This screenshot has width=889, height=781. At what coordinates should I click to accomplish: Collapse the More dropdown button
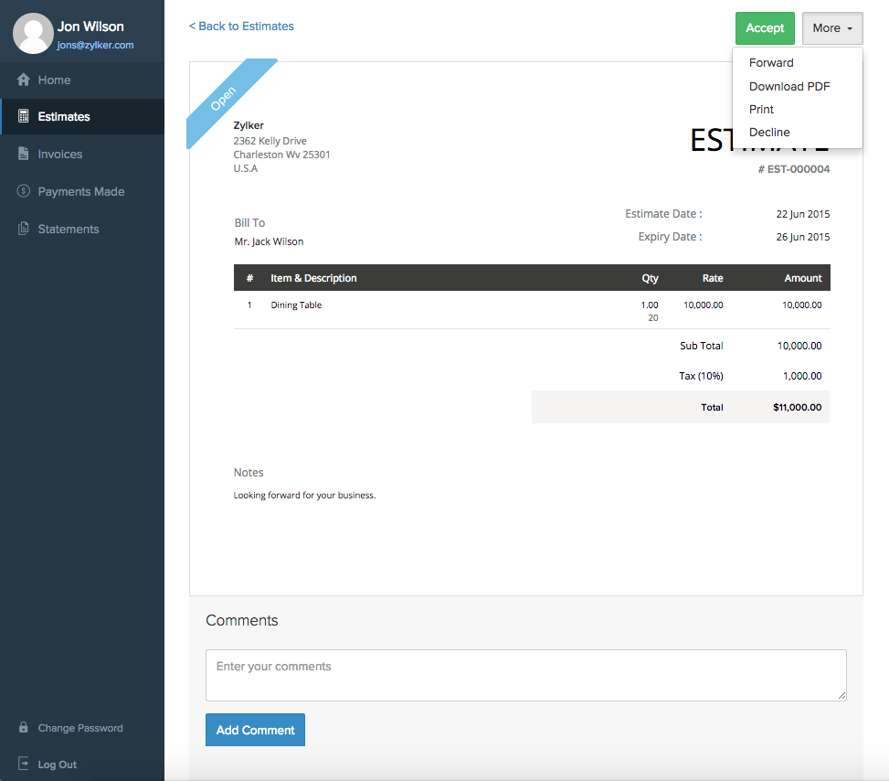coord(832,28)
